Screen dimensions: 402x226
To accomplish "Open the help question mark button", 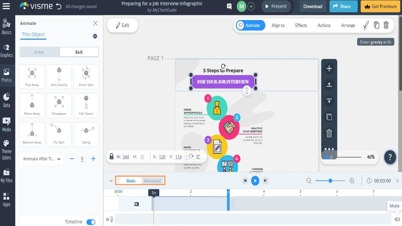I will pyautogui.click(x=390, y=157).
